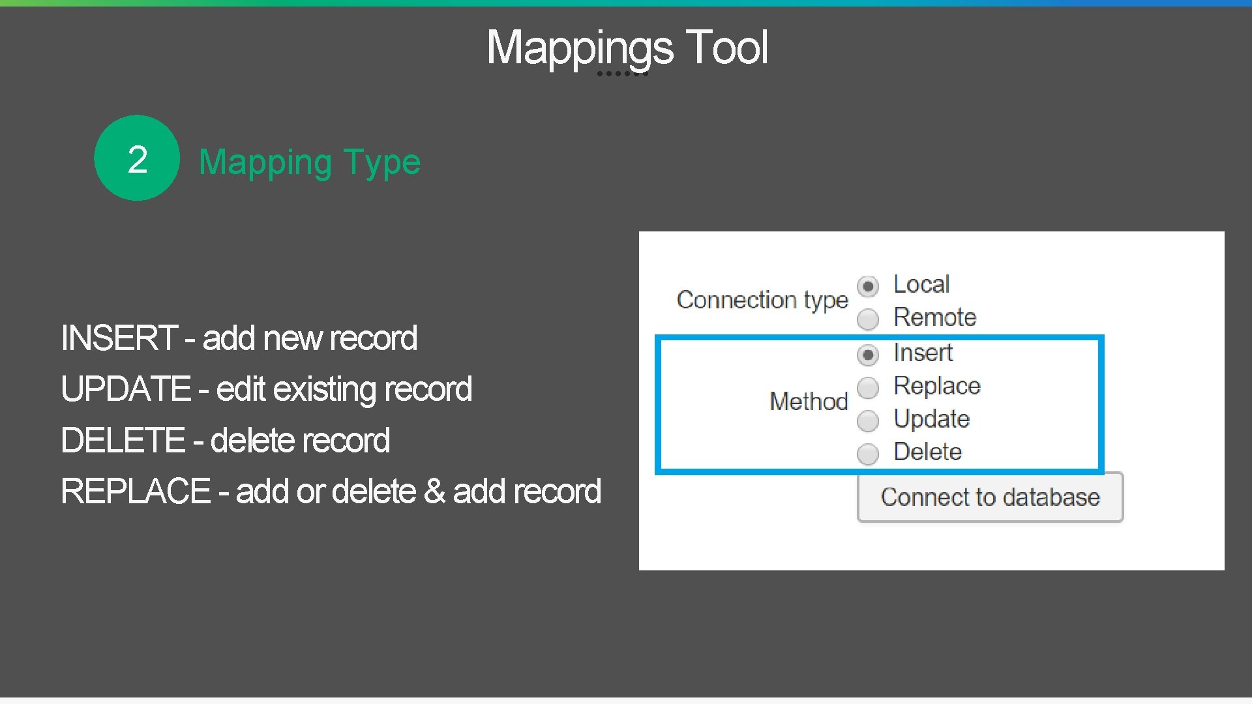
Task: Choose the Remote connection type option
Action: [868, 319]
